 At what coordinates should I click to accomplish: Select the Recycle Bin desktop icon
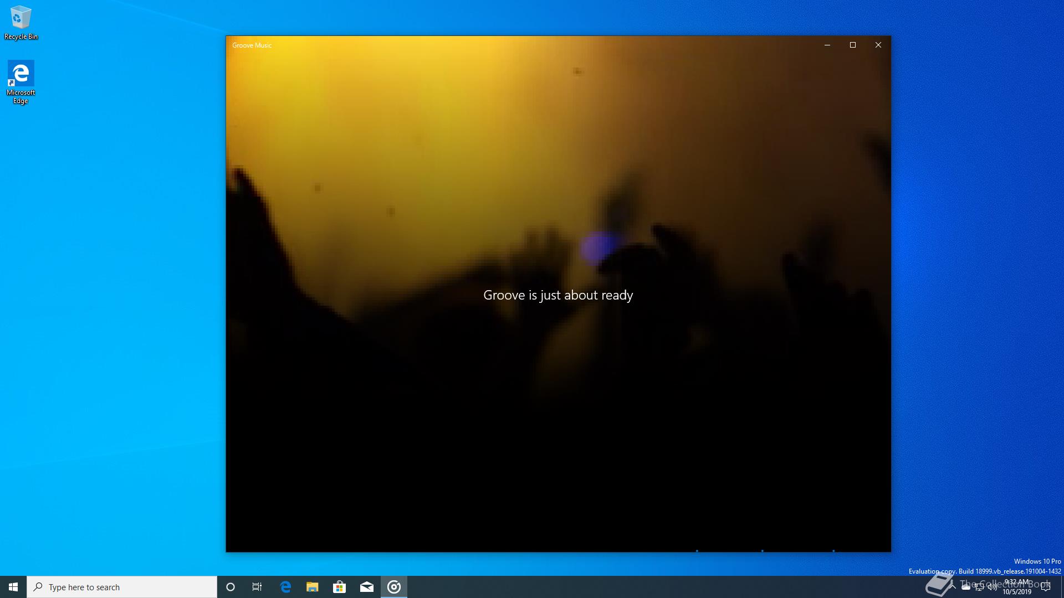tap(21, 23)
